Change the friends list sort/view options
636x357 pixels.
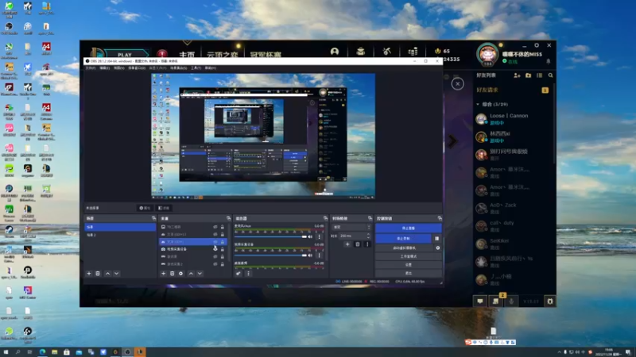pos(540,75)
